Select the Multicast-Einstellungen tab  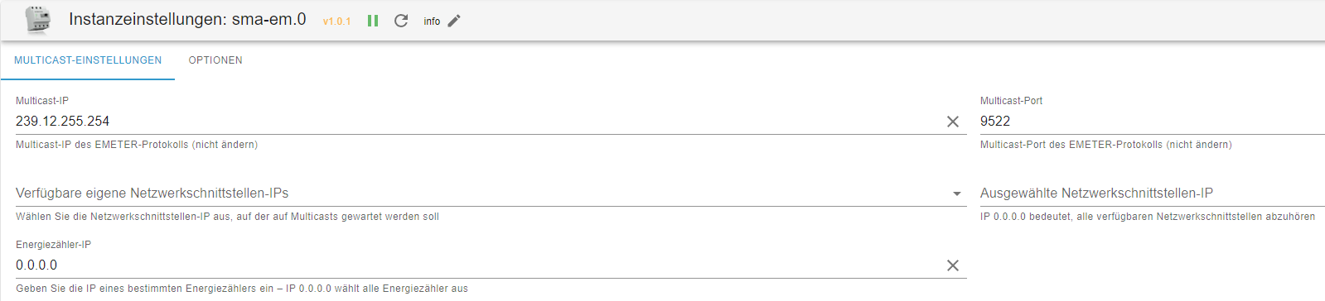coord(88,60)
